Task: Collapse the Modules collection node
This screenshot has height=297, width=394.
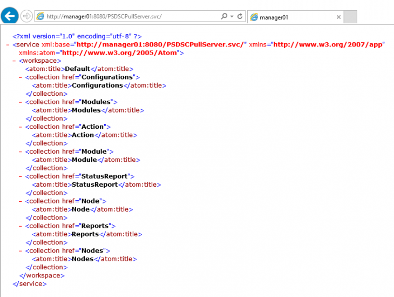Action: point(21,102)
